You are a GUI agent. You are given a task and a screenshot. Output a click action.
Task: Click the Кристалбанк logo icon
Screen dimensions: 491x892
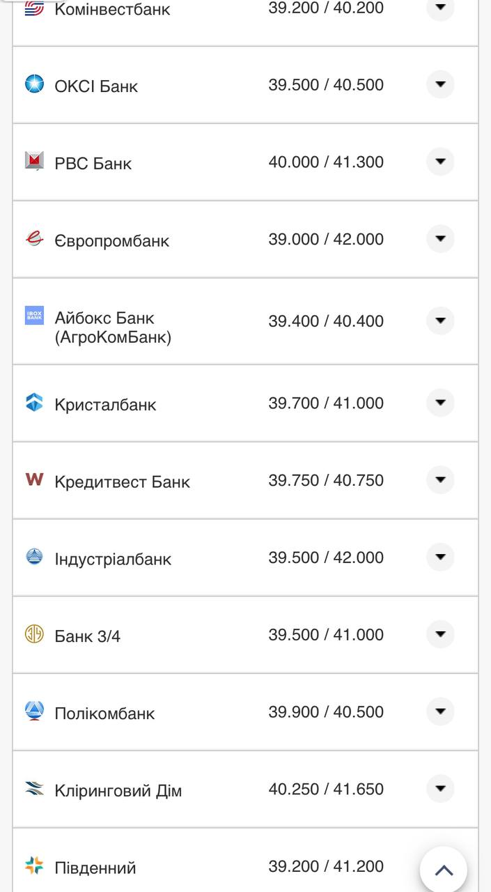34,403
